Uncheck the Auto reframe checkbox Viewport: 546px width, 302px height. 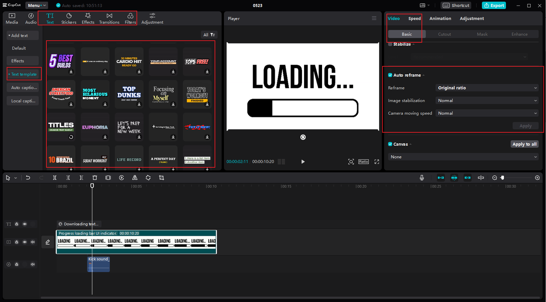pos(390,75)
